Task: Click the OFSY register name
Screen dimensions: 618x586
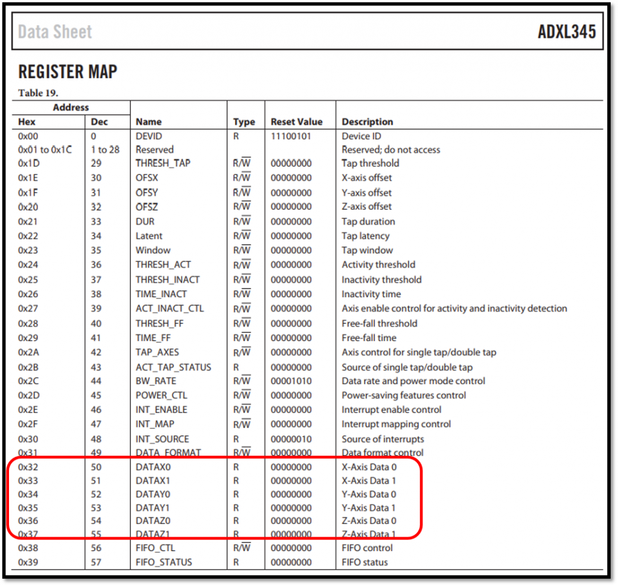Action: (x=147, y=192)
